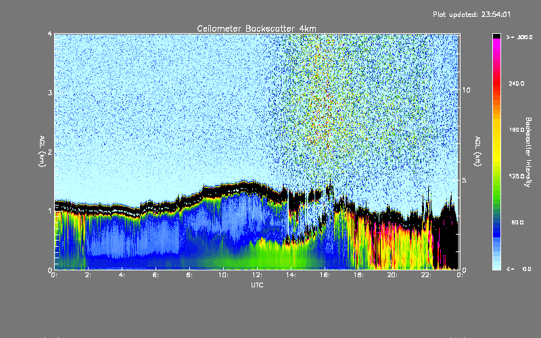Select the "Ceilometer Backscatter 4km" plot title
The image size is (541, 338).
point(256,28)
